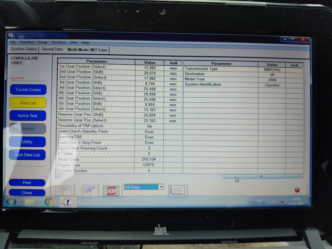Open the Windows Start menu
Viewport: 332px width, 249px height.
[11, 202]
